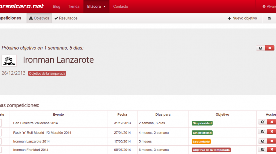Click the Evento column header

59,114
